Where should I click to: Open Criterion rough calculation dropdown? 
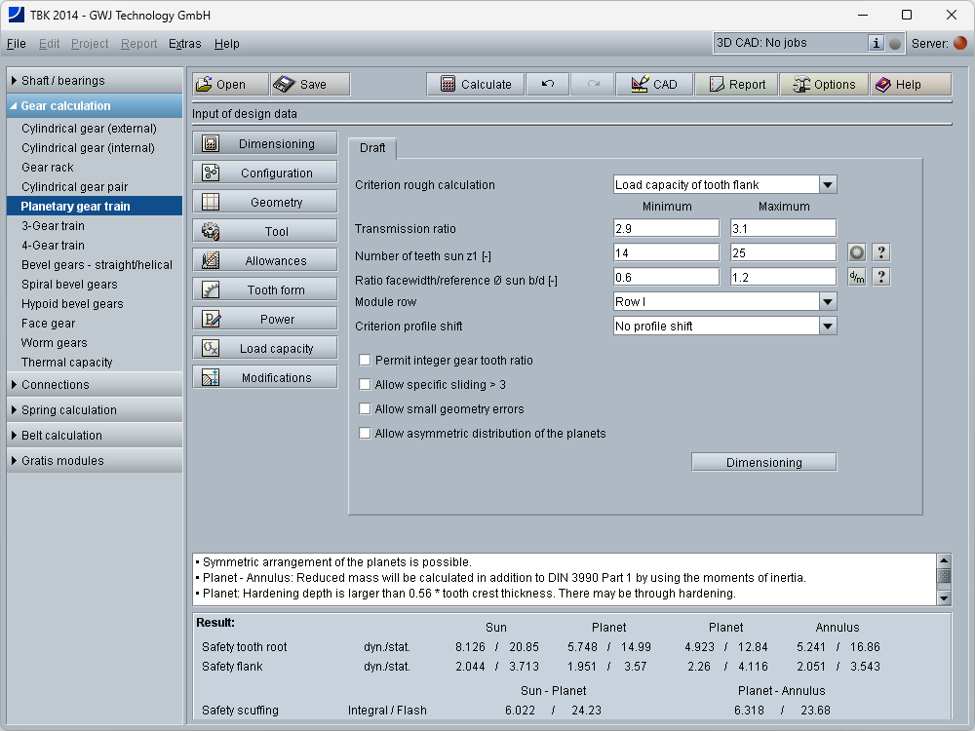[827, 185]
